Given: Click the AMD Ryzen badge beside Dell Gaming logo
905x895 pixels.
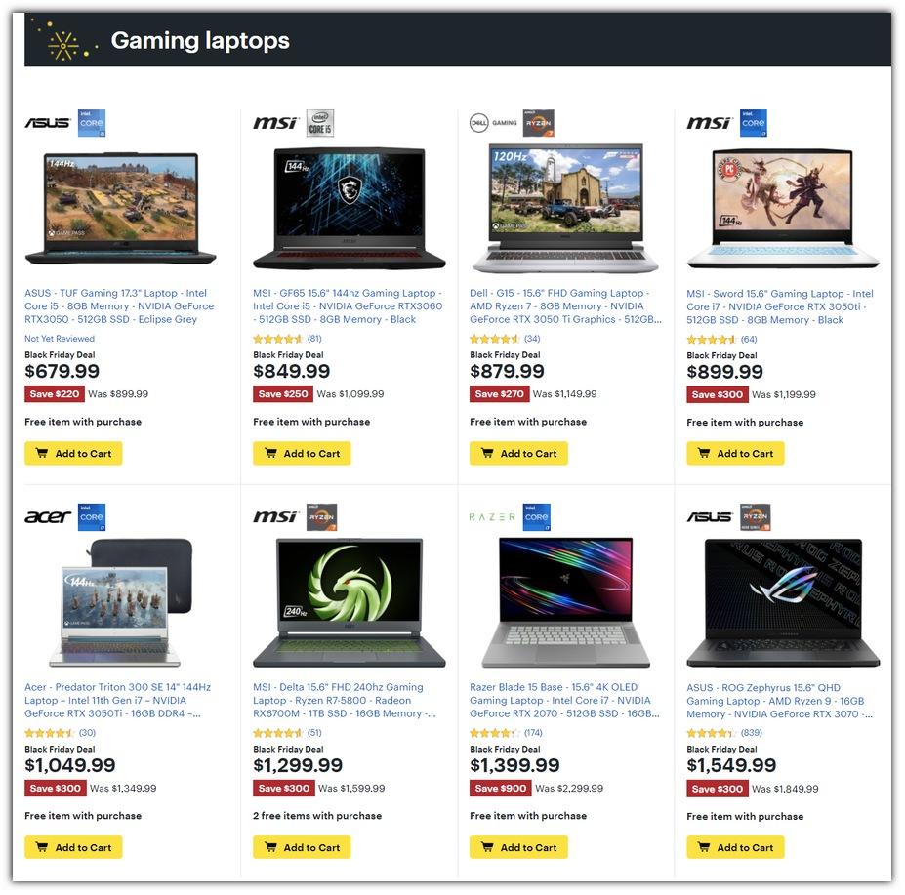Looking at the screenshot, I should coord(538,123).
